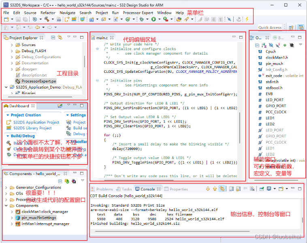Screen dimensions: 307x243
Task: Toggle Link with Editor in Project Explorer
Action: point(60,38)
